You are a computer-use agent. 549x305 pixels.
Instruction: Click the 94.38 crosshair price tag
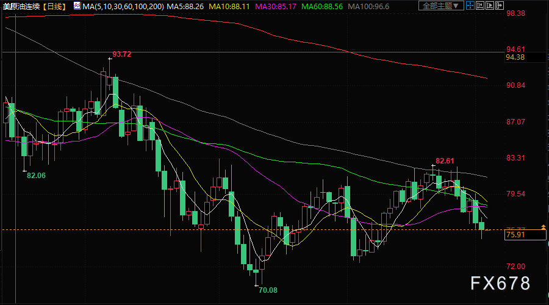coord(525,57)
